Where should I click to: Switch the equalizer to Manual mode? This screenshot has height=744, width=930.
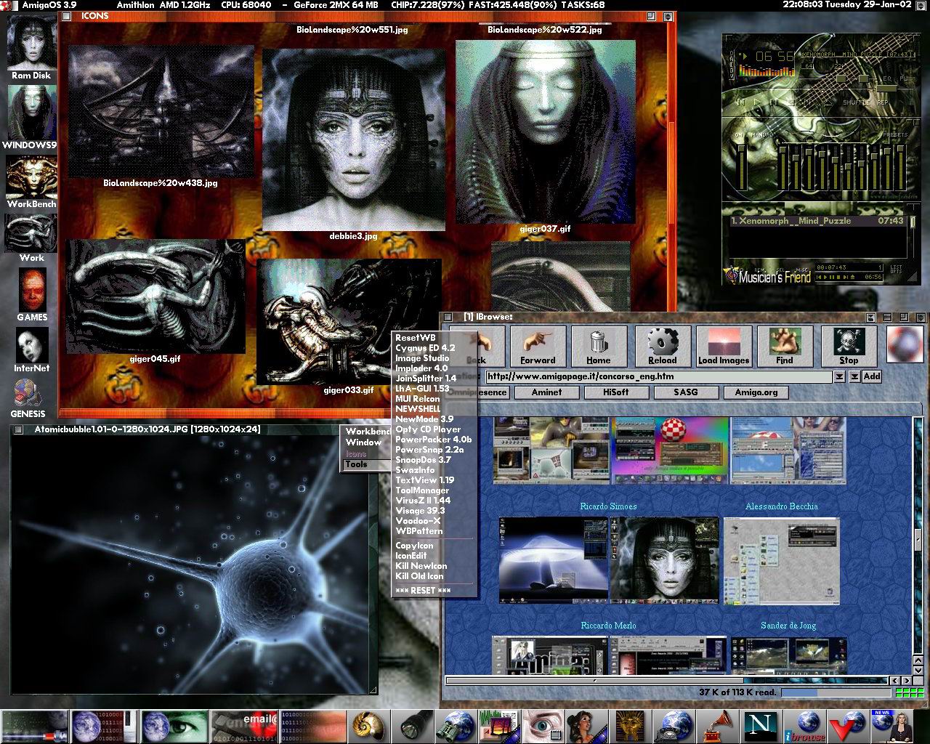761,134
